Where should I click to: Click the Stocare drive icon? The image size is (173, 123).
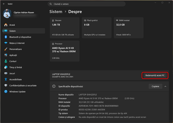pyautogui.click(x=53, y=20)
